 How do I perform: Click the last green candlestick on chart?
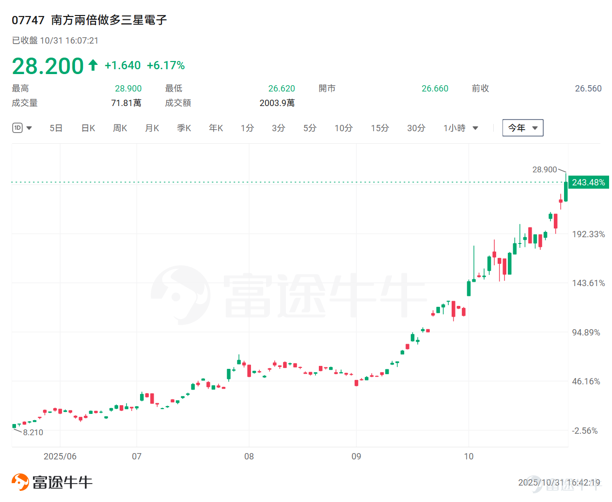click(565, 191)
